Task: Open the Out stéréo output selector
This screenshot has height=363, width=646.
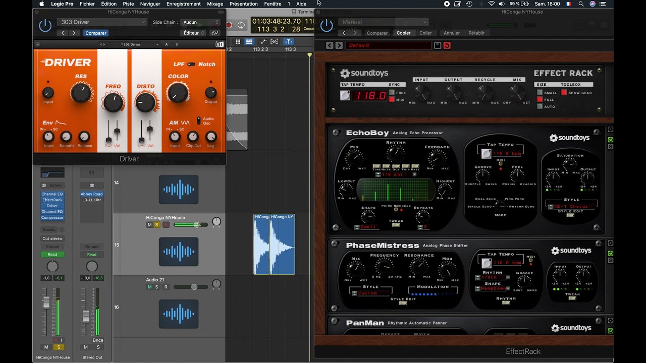Action: [x=52, y=238]
